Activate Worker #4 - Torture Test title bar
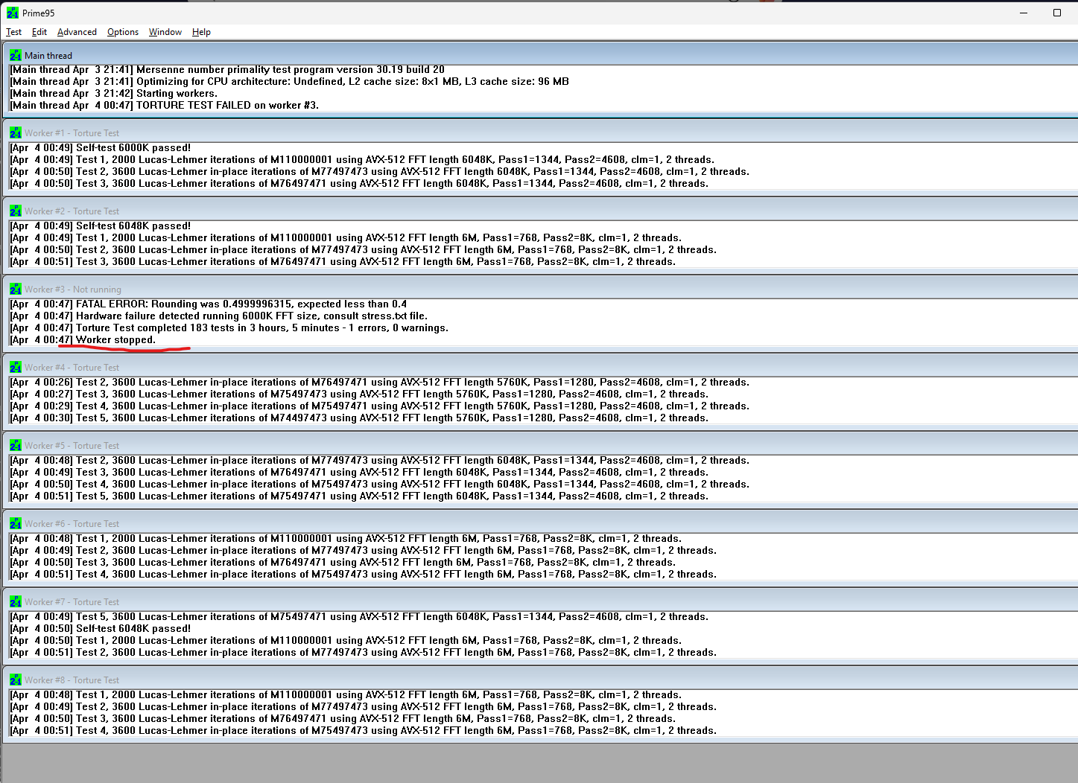Viewport: 1078px width, 783px height. click(542, 368)
